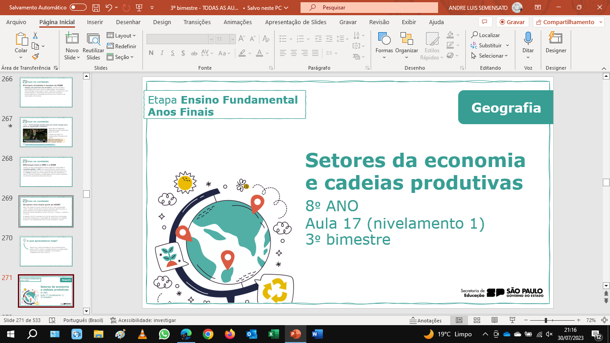Align text left in Parágrafo group
The image size is (610, 343).
283,53
